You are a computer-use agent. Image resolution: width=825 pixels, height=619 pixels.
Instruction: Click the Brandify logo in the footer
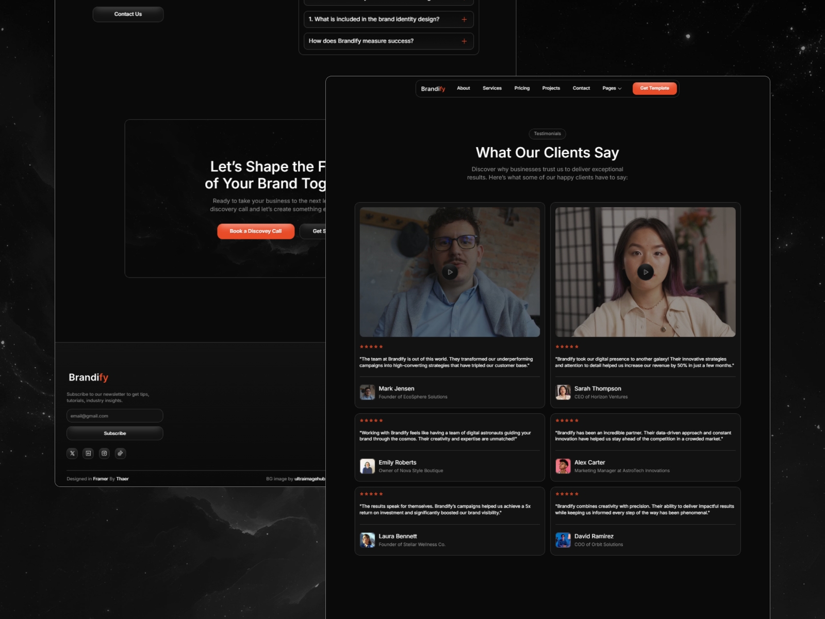click(88, 378)
